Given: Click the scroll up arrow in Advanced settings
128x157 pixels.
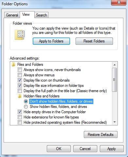Looking at the screenshot, I should pos(115,65).
